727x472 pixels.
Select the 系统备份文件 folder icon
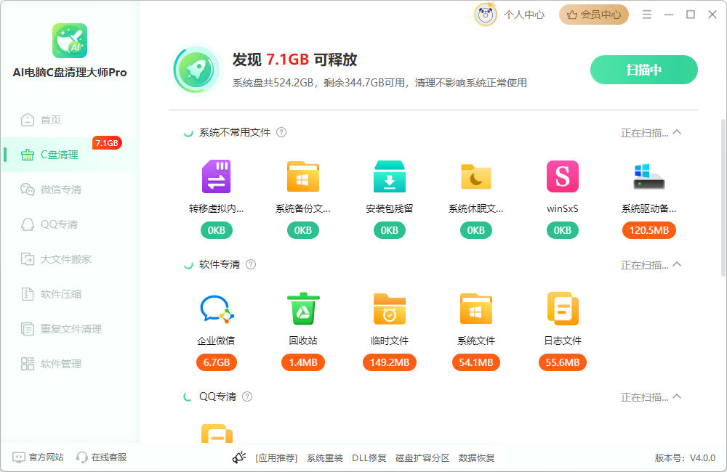302,176
